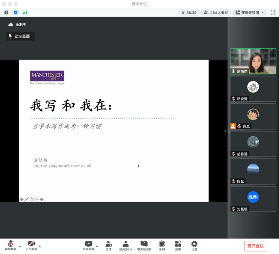
Task: Toggle recording with the 录制 button
Action: point(162,246)
